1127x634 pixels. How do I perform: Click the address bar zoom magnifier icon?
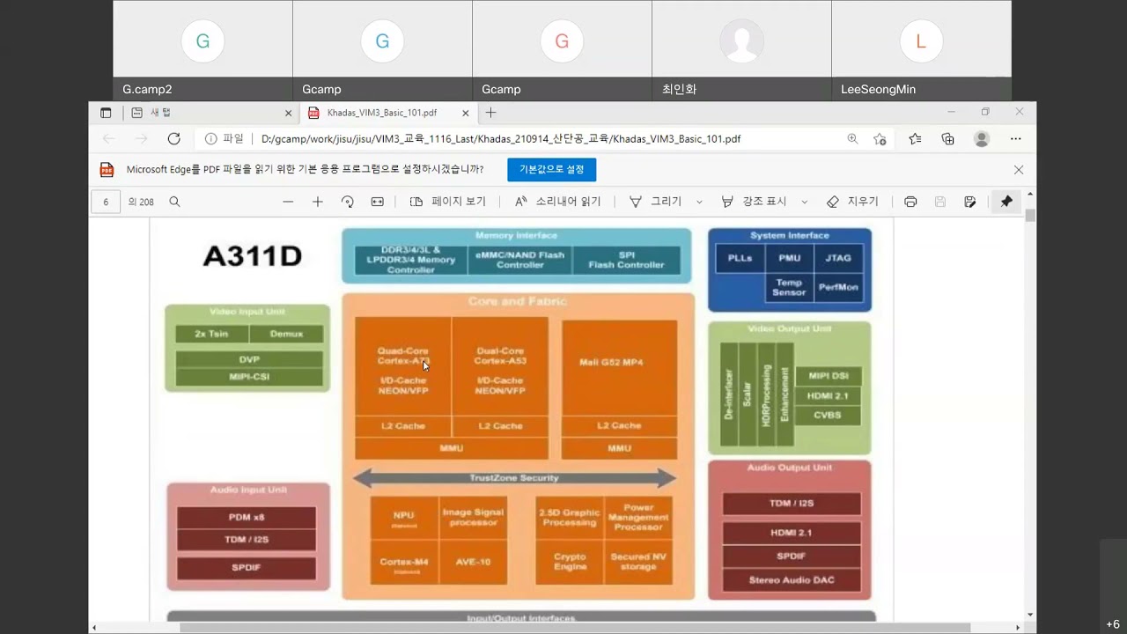click(852, 139)
